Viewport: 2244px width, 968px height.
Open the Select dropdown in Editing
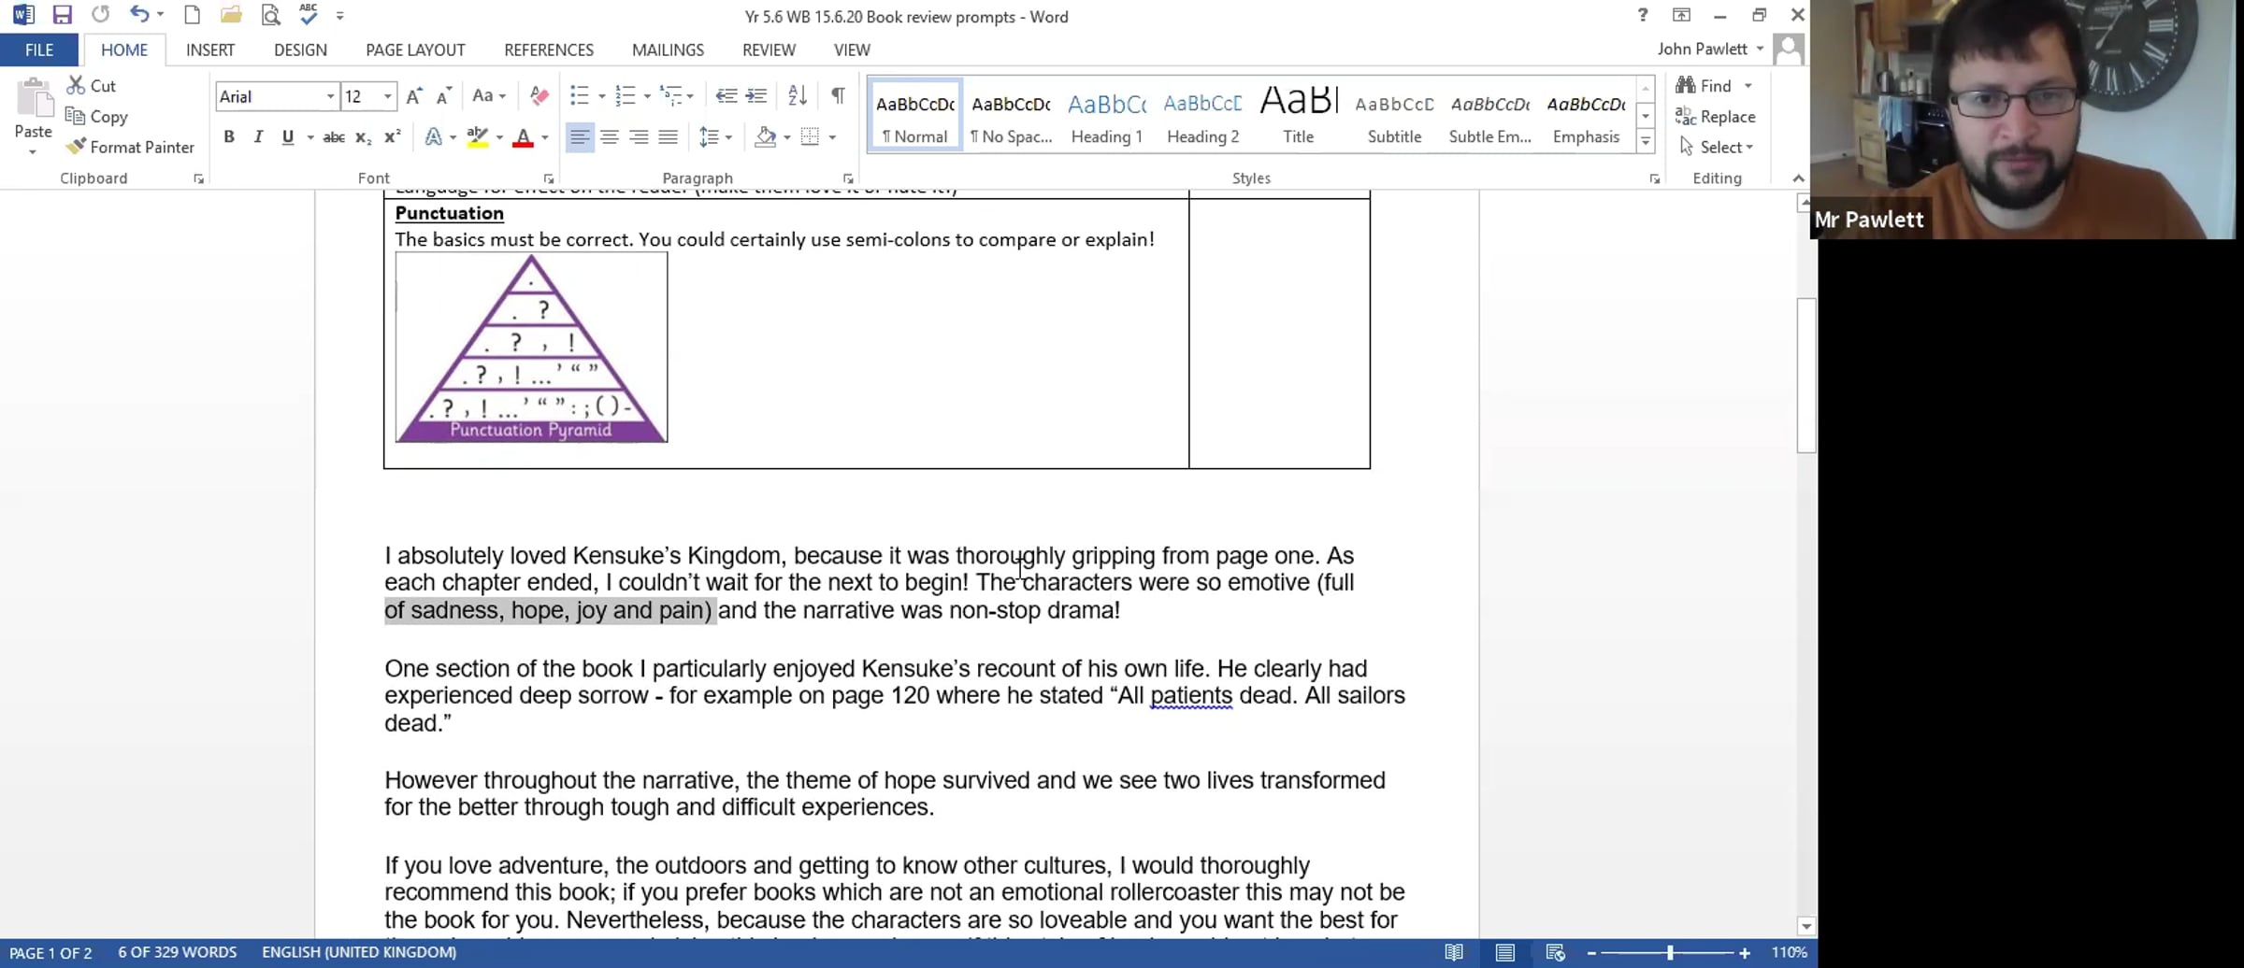[x=1717, y=148]
